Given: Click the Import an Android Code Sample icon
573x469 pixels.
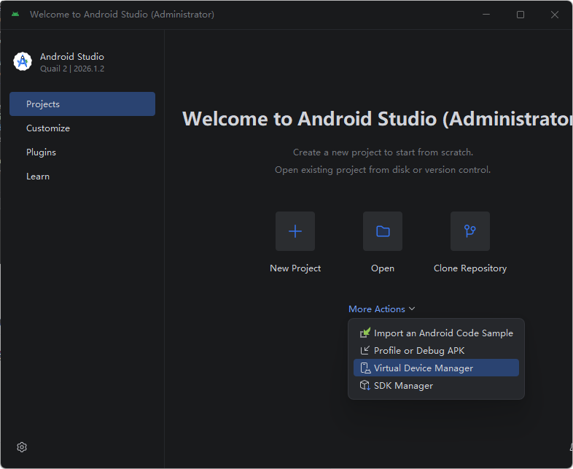Looking at the screenshot, I should point(365,333).
